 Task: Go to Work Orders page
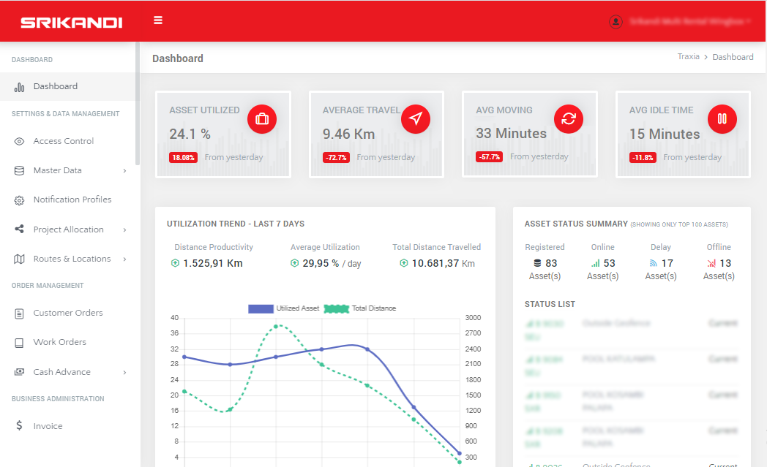60,342
